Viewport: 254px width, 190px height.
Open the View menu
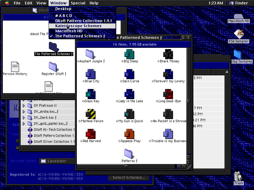pyautogui.click(x=41, y=3)
